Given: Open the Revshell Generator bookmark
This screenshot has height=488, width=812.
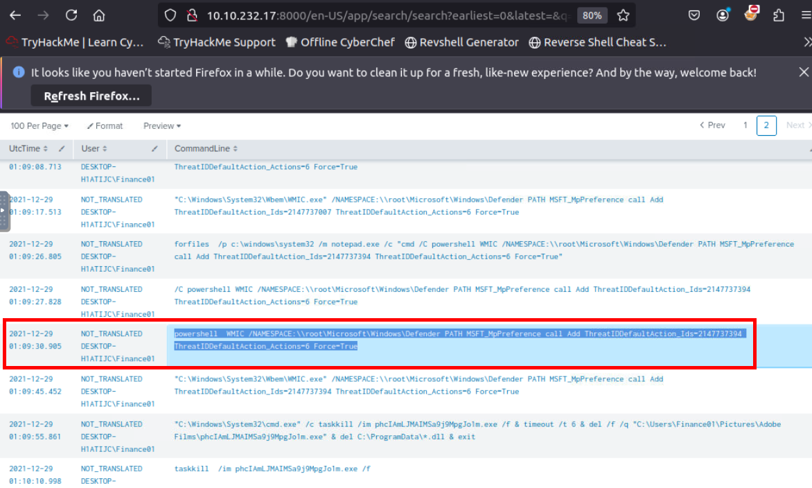Looking at the screenshot, I should tap(461, 42).
